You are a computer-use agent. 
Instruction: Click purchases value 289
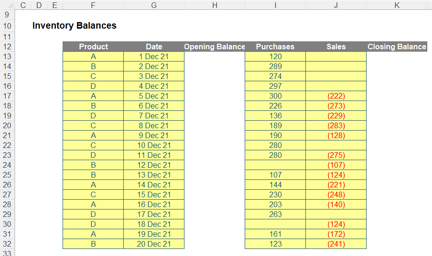275,66
